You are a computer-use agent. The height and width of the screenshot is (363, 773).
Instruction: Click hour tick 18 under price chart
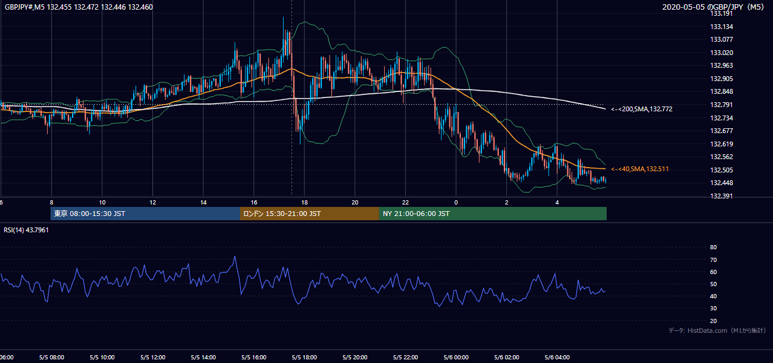[x=304, y=202]
